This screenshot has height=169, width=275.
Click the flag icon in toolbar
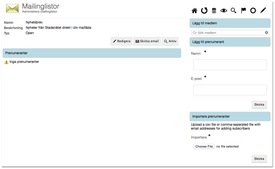click(243, 11)
